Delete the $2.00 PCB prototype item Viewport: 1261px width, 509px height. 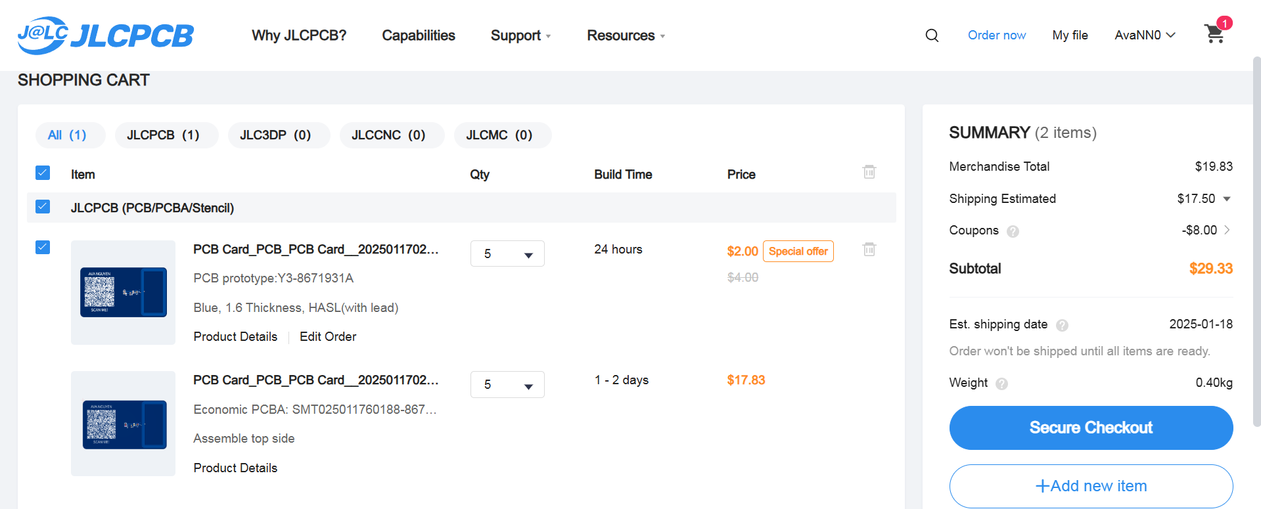(869, 250)
